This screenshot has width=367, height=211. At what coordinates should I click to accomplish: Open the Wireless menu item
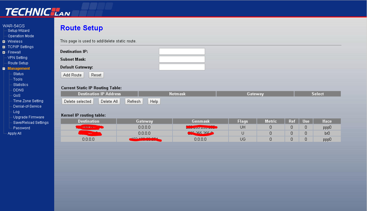coord(15,41)
